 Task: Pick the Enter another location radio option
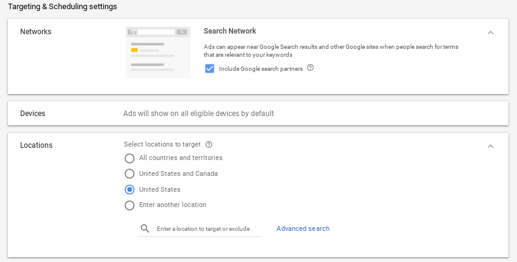[x=129, y=206]
